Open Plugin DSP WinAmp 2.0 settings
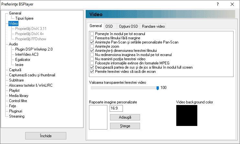Image resolution: width=240 pixels, height=144 pixels. pos(34,49)
